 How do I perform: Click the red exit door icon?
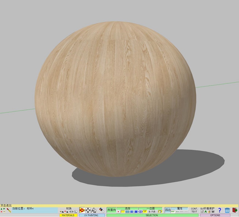click(x=235, y=210)
